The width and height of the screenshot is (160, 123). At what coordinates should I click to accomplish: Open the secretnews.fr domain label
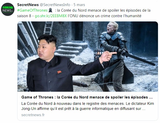33,115
